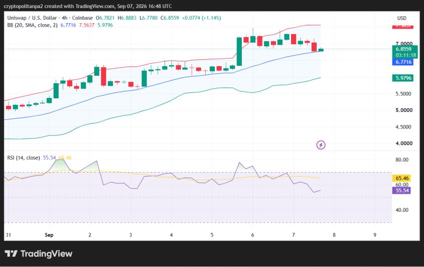Click date 9 on the time axis
The height and width of the screenshot is (267, 424).
tap(375, 235)
